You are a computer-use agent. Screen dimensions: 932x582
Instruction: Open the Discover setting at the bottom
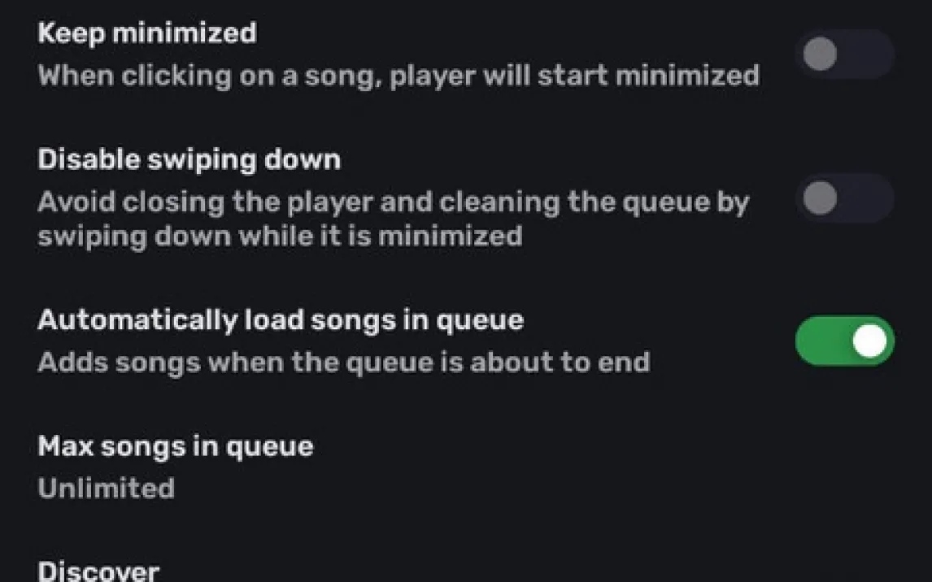click(x=98, y=571)
